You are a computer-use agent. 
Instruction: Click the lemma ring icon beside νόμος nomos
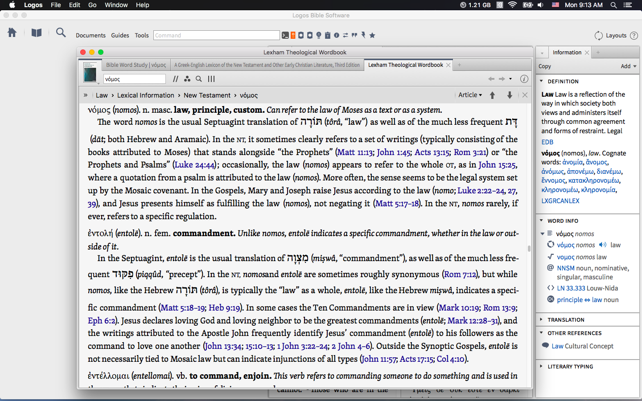[551, 245]
